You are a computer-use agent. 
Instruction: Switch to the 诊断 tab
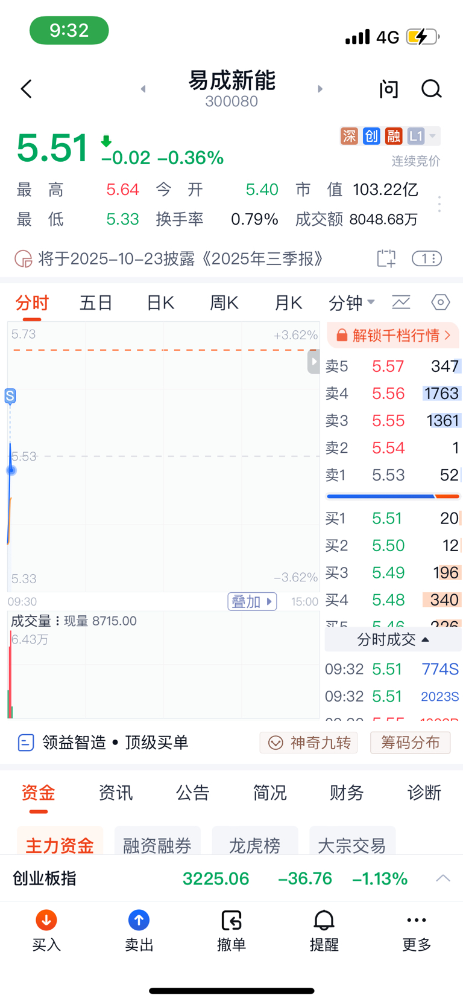(x=424, y=793)
